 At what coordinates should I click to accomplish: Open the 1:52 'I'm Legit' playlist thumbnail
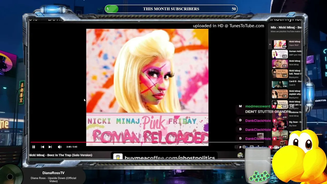pos(280,73)
